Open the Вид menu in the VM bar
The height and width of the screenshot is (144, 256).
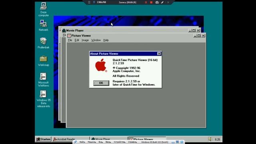[100, 142]
